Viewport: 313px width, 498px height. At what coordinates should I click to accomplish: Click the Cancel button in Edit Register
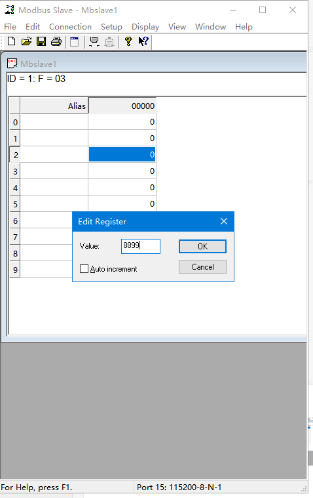pyautogui.click(x=202, y=267)
